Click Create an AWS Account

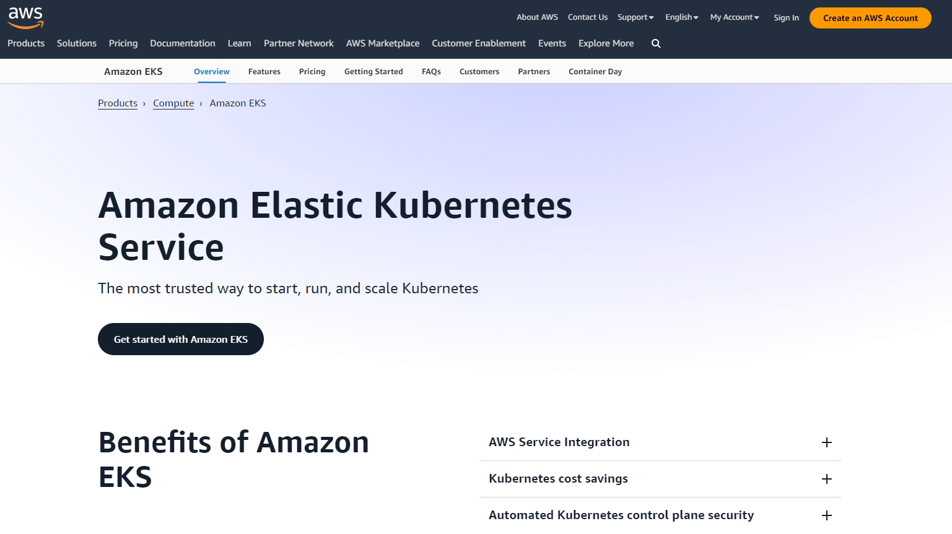pyautogui.click(x=870, y=18)
